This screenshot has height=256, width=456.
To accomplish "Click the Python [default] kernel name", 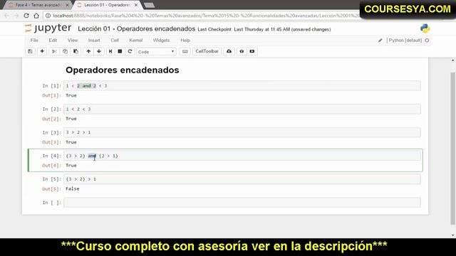I will pos(405,41).
